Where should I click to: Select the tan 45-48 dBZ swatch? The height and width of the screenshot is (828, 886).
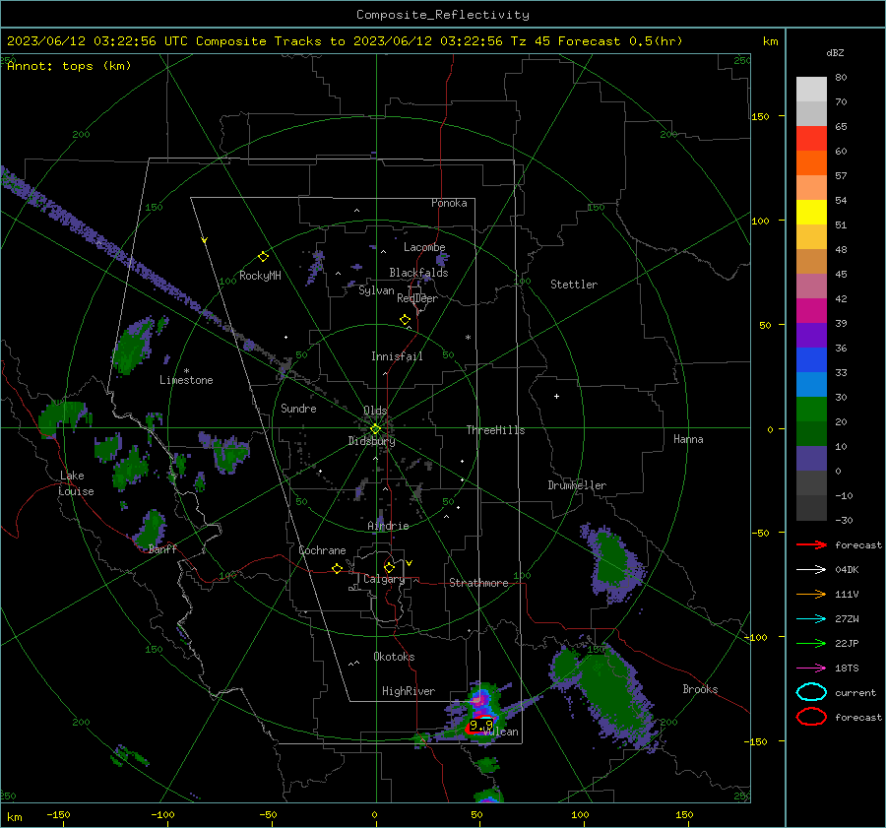(811, 262)
